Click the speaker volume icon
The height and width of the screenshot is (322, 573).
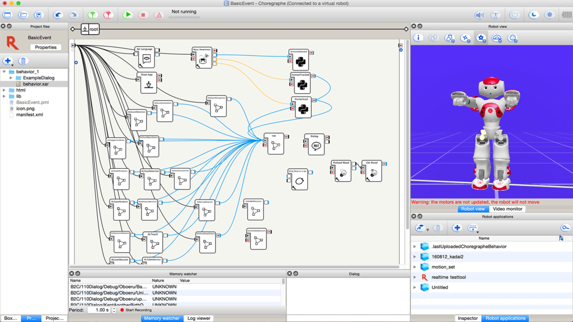tap(480, 15)
